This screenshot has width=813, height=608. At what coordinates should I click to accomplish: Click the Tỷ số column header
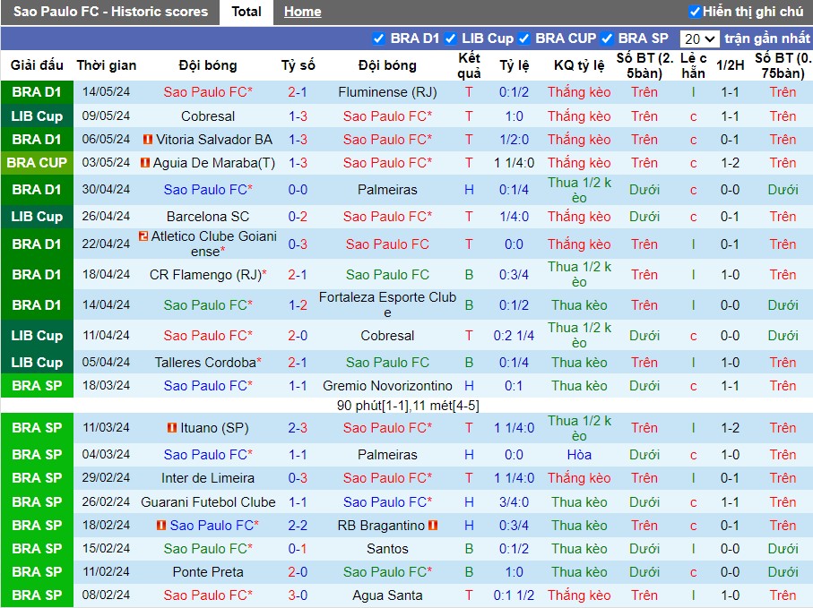298,65
